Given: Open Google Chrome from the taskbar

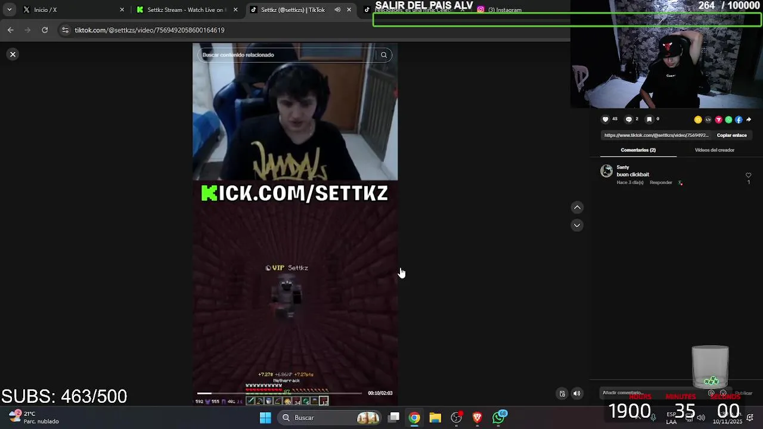Looking at the screenshot, I should click(414, 418).
